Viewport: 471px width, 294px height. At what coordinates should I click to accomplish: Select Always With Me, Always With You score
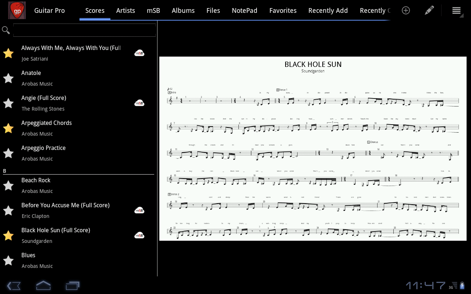tap(71, 48)
